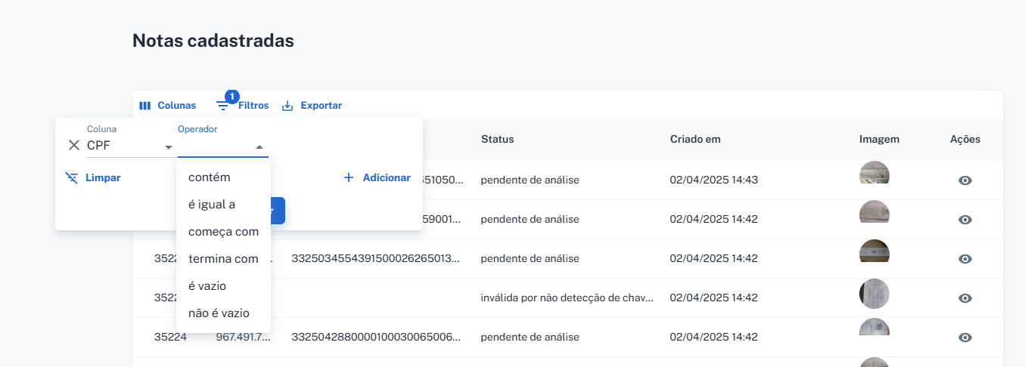Click Adicionar to add a filter
Image resolution: width=1025 pixels, height=367 pixels.
tap(377, 178)
